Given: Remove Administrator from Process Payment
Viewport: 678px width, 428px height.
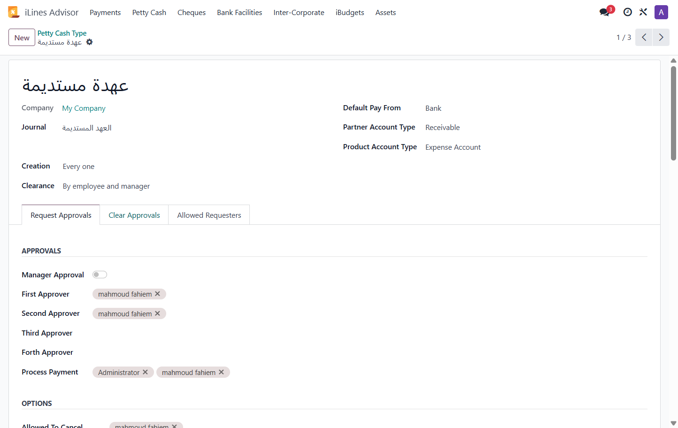Looking at the screenshot, I should tap(146, 372).
